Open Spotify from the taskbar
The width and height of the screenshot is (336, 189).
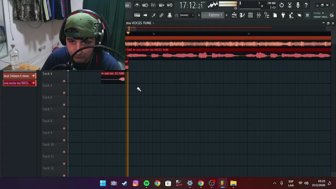tap(146, 183)
